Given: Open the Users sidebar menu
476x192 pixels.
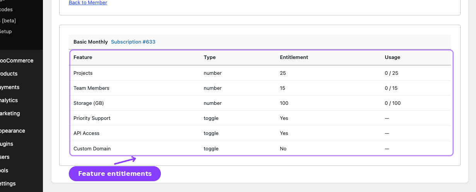Looking at the screenshot, I should pyautogui.click(x=5, y=157).
